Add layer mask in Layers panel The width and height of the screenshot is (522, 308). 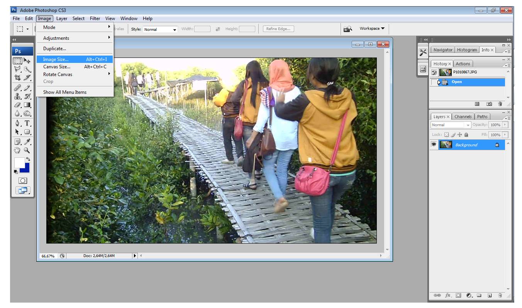coord(458,295)
